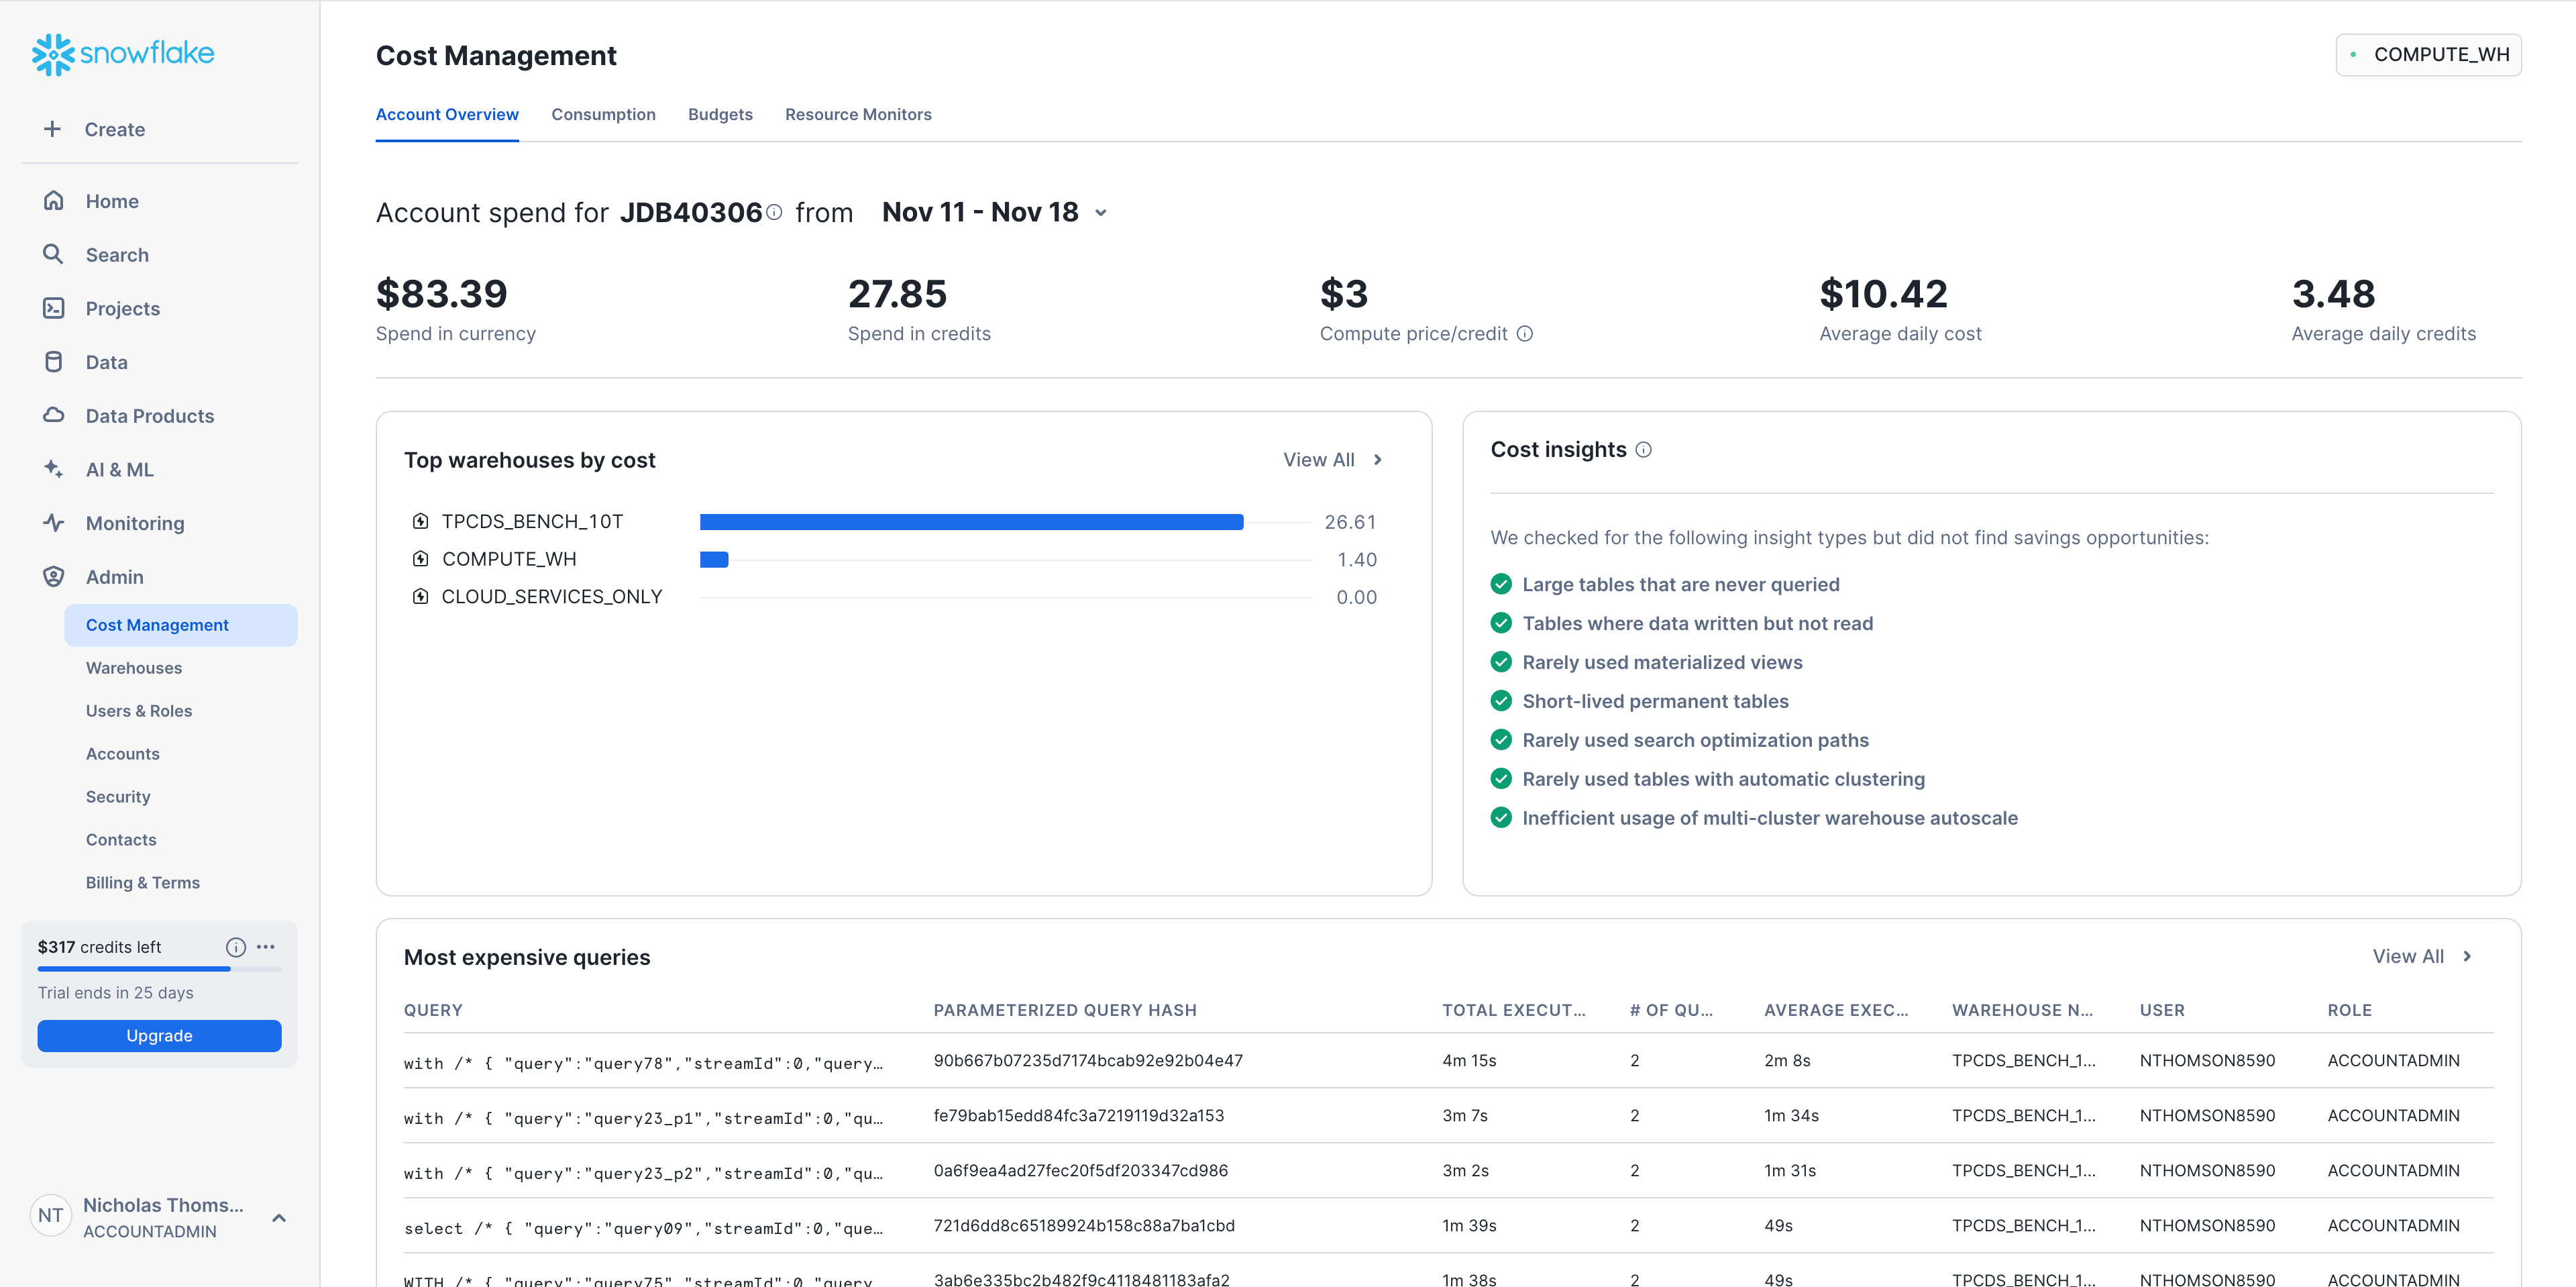
Task: Select the Home sidebar icon
Action: (x=54, y=200)
